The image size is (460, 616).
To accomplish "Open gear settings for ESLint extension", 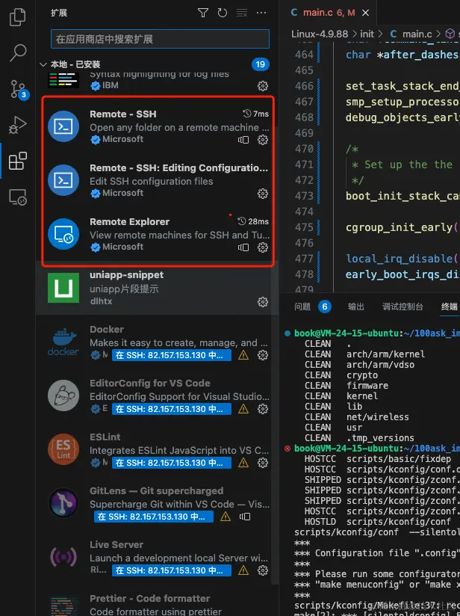I will tap(263, 463).
